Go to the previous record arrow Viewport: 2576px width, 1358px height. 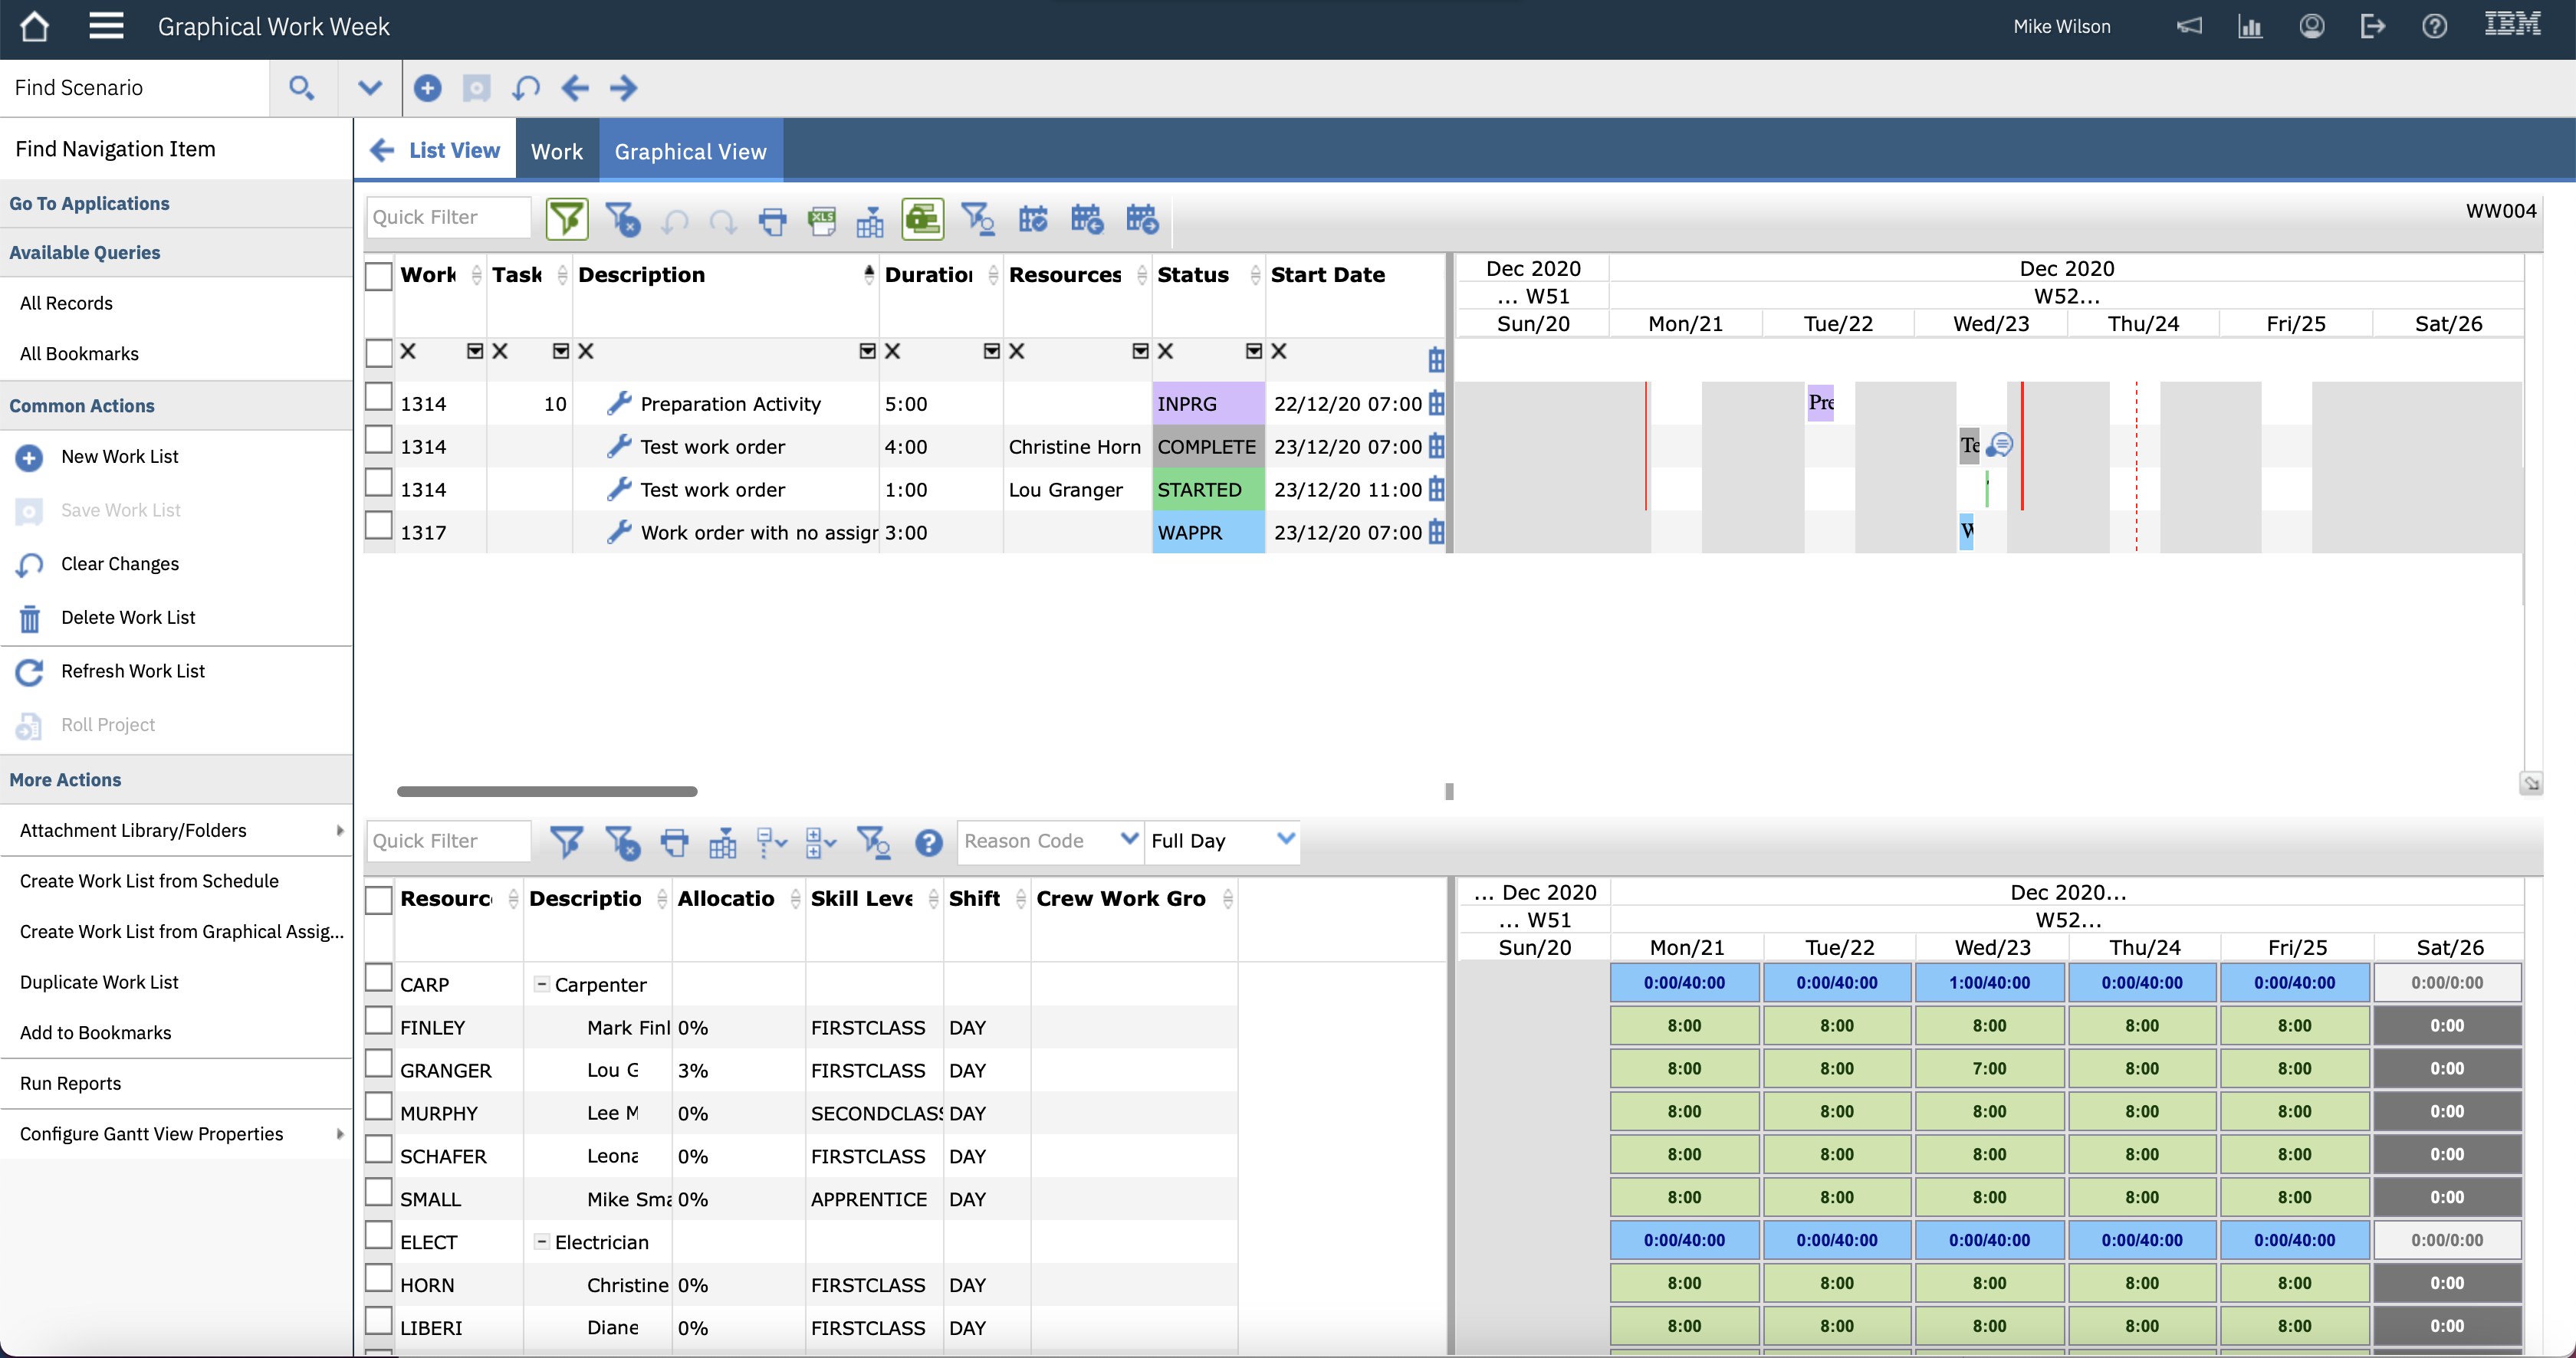(575, 88)
